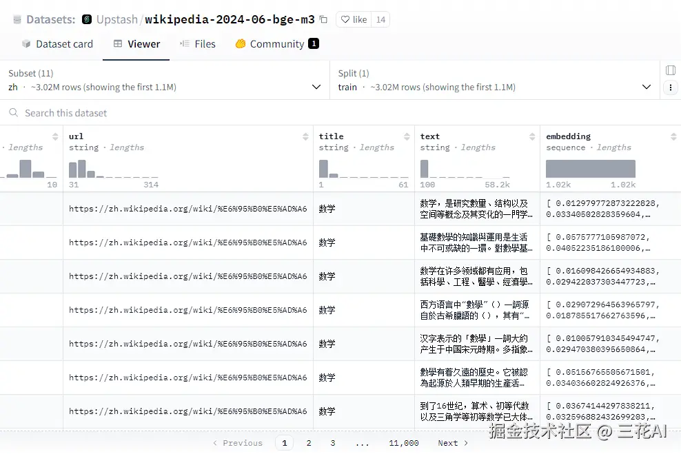Expand the Subset (11) zh dropdown

click(165, 81)
